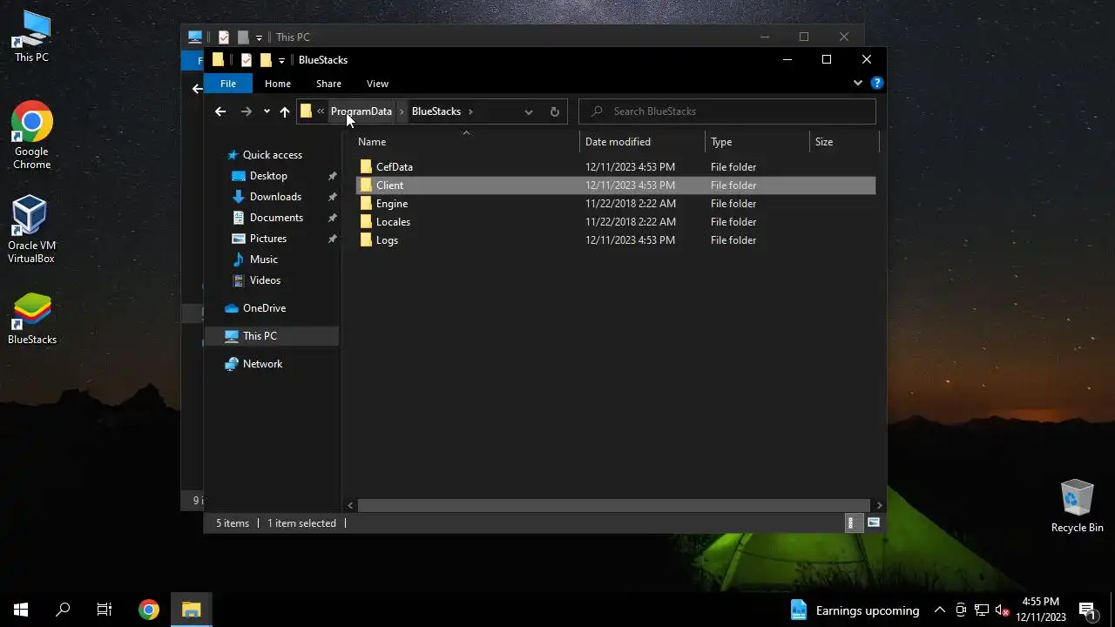1115x627 pixels.
Task: Open Desktop in the navigation pane
Action: [268, 176]
